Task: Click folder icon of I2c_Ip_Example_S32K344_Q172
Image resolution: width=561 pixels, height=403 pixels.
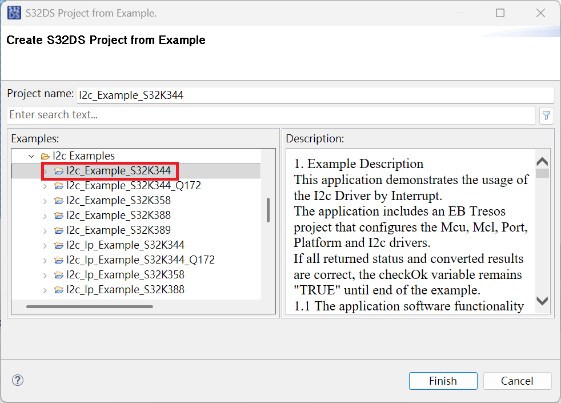Action: point(59,260)
